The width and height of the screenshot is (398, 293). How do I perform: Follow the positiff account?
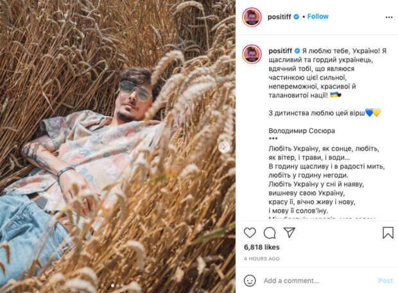318,17
